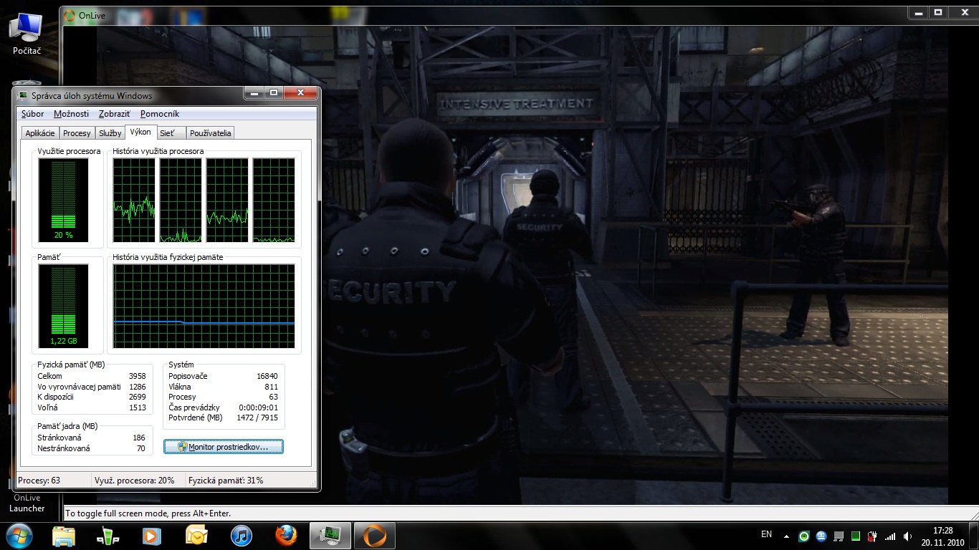The image size is (979, 550).
Task: Click the Popisovače value 16840
Action: click(x=267, y=376)
